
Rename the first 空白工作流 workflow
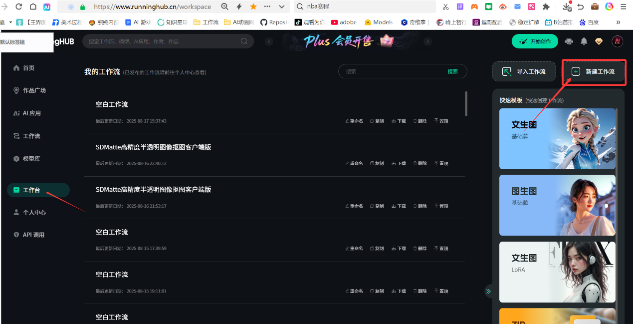[x=354, y=121]
